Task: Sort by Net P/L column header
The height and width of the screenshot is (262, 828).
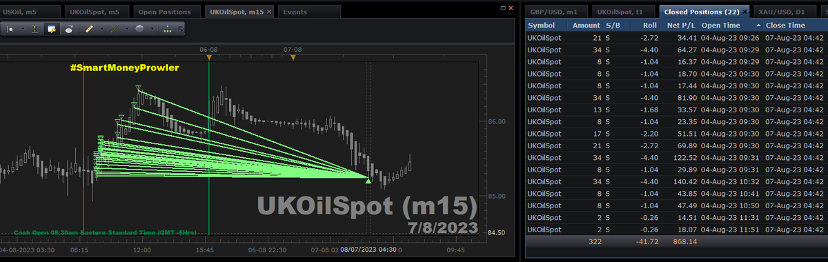Action: click(679, 26)
